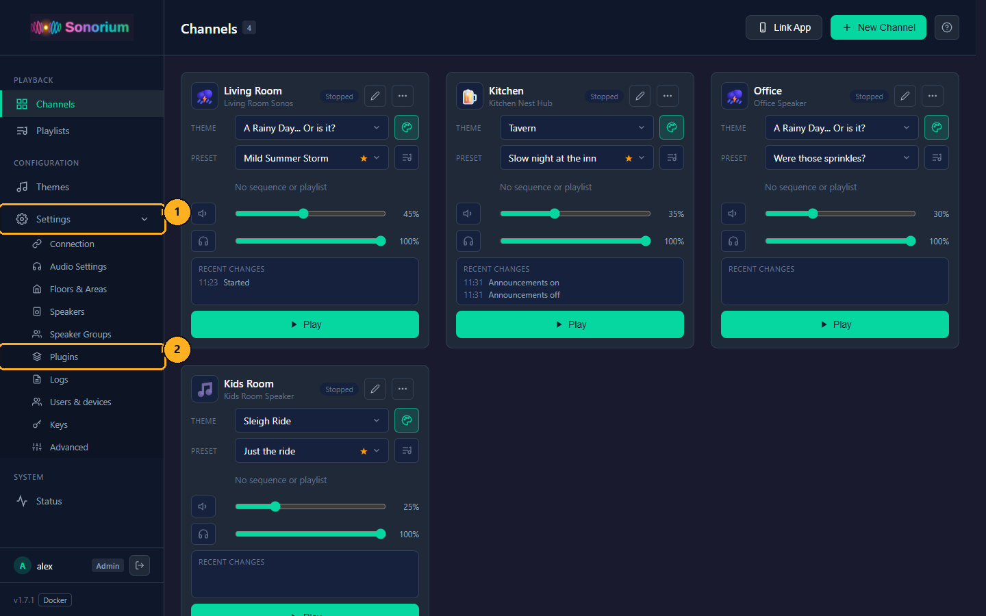Play the Office channel
This screenshot has width=986, height=616.
(x=835, y=324)
